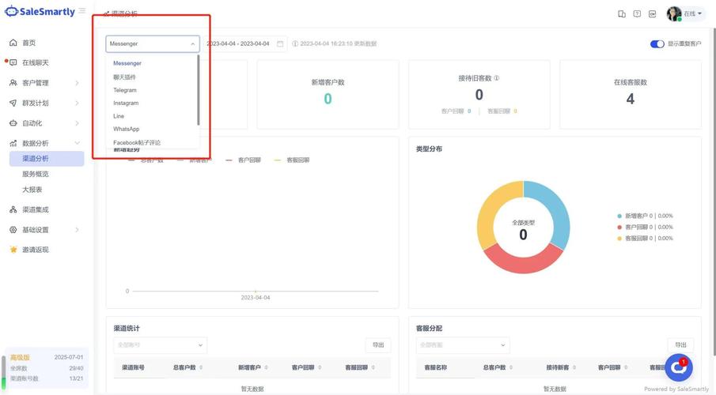Open the 在线 status dropdown by avatar
Screen dimensions: 716x395
(x=693, y=14)
